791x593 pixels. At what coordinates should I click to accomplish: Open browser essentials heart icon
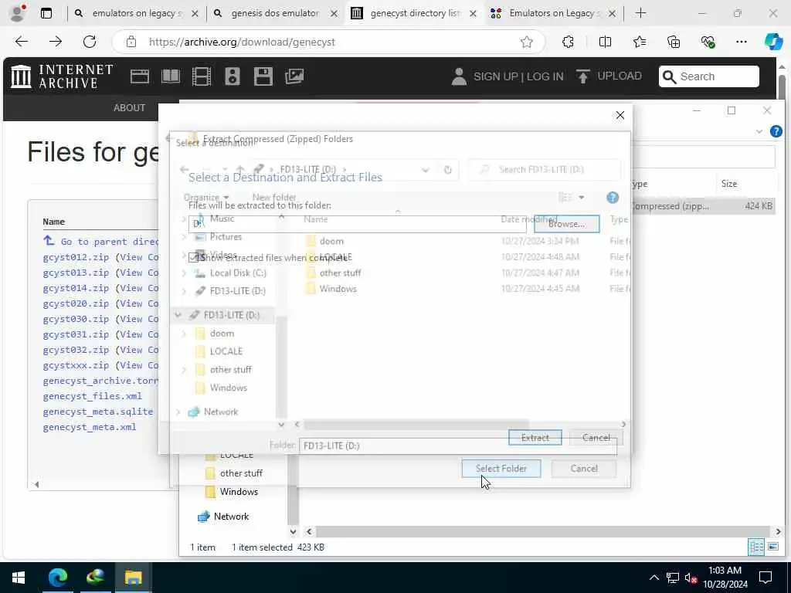[x=708, y=42]
